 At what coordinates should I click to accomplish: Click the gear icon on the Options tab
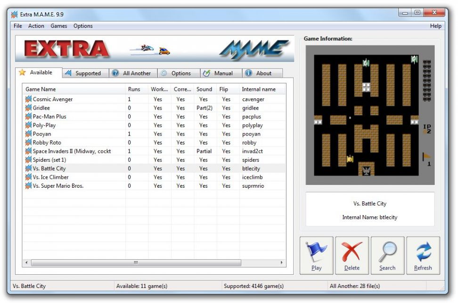pos(164,73)
